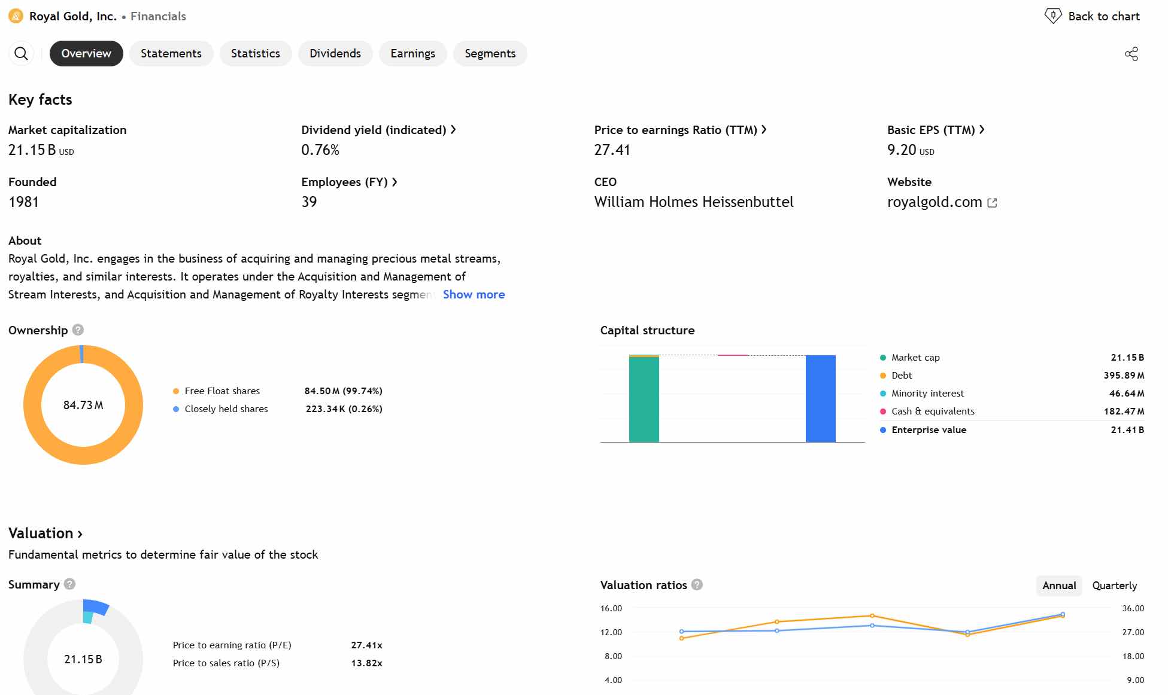Click the Free Float shares orange dot
1168x695 pixels.
coord(176,391)
